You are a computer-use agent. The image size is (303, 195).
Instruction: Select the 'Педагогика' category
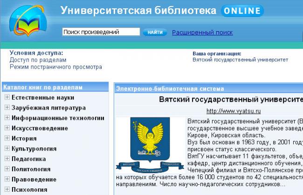28,159
